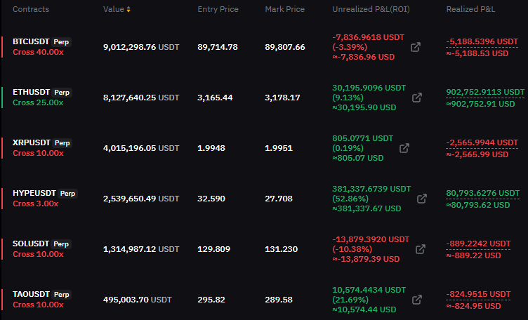Click TAOUSDT unrealized P&L 10,574.4434 USDT
The height and width of the screenshot is (320, 528).
(x=369, y=290)
